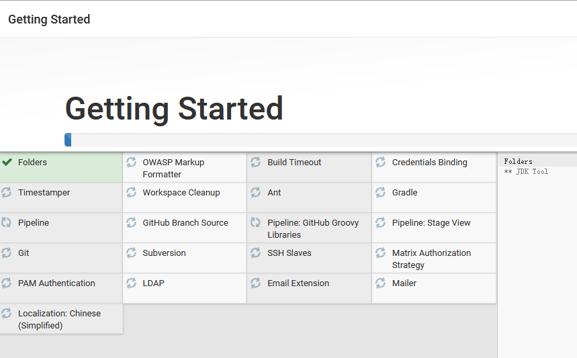Click the sync icon next to Pipeline: Stage View
This screenshot has width=577, height=358.
click(x=380, y=222)
